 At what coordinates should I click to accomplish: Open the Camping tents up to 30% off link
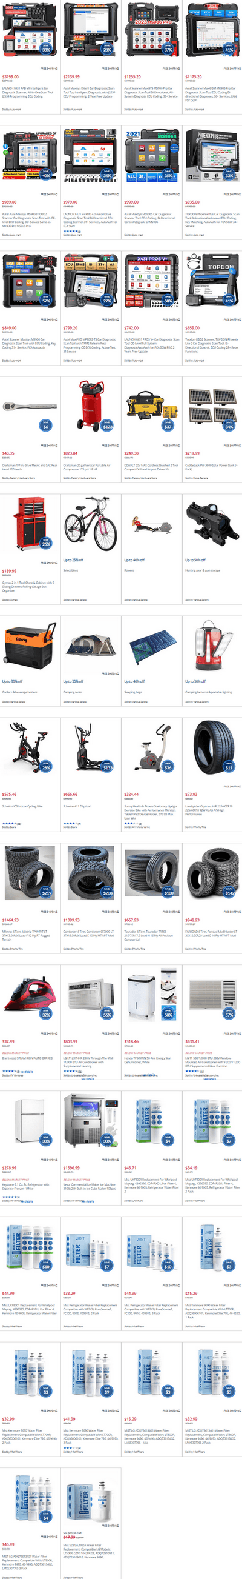tap(71, 692)
